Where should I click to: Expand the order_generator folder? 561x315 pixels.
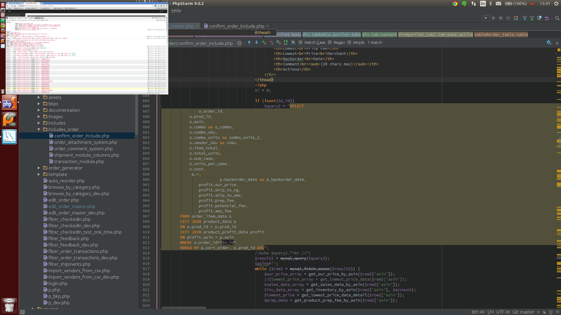click(x=39, y=168)
